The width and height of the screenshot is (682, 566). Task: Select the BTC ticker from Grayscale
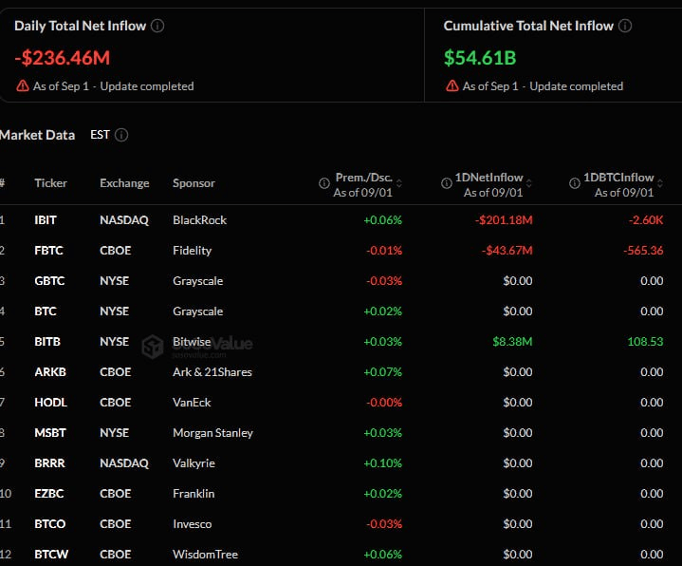pos(46,311)
